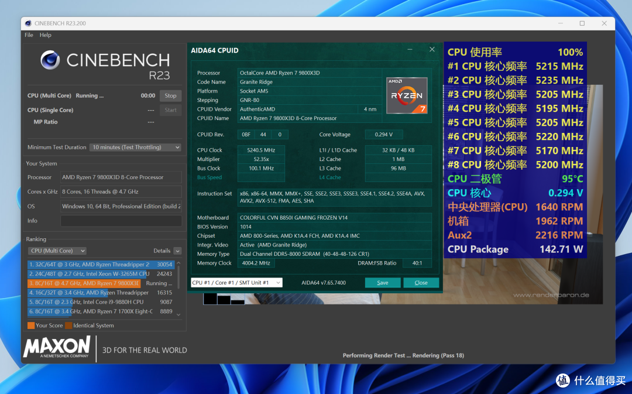The width and height of the screenshot is (632, 394).
Task: Click Close button in AIDA64 CPUID
Action: 421,283
